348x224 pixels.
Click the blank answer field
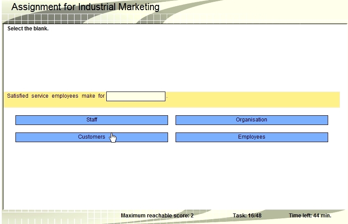coord(136,96)
